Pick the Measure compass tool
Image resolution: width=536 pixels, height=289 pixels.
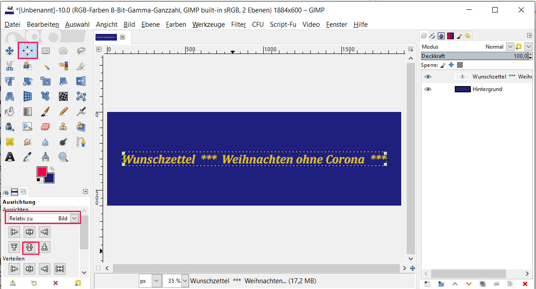46,157
